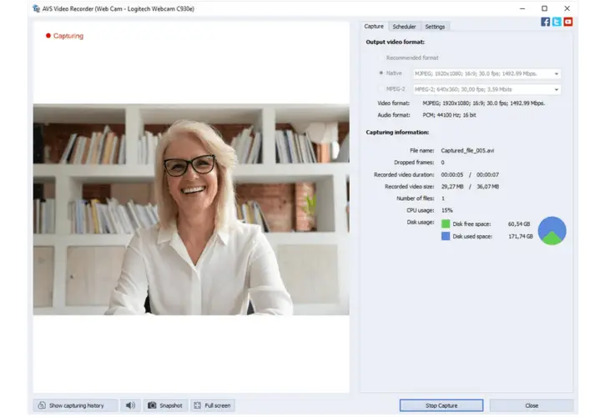Take a snapshot with camera button
The height and width of the screenshot is (417, 610).
164,405
